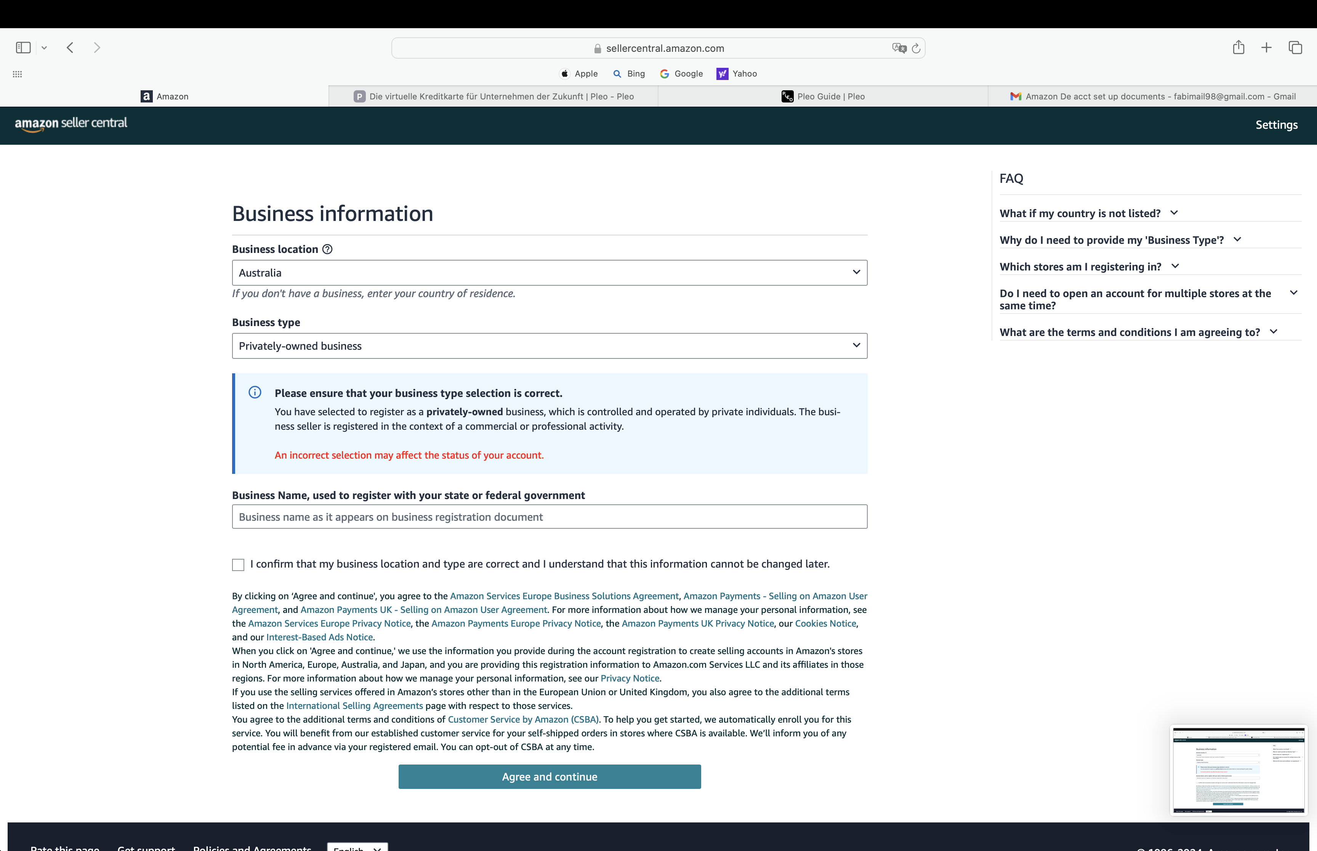Open the Interest-Based Ads Notice link
Viewport: 1317px width, 851px height.
pyautogui.click(x=319, y=637)
